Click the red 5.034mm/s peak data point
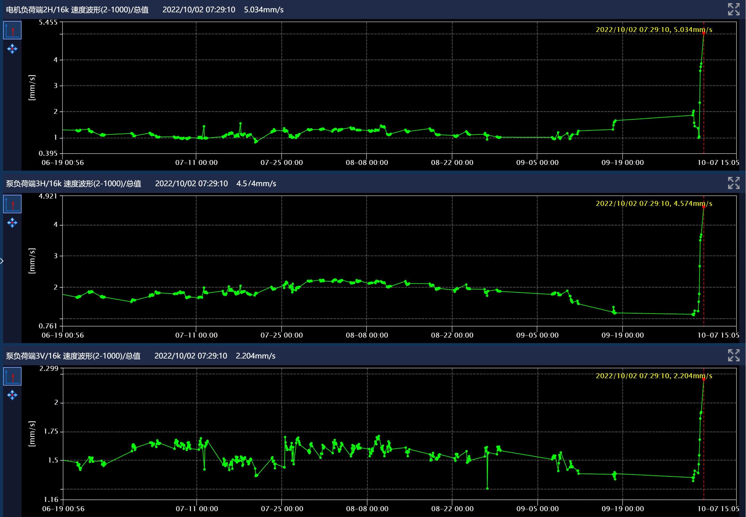 click(704, 33)
